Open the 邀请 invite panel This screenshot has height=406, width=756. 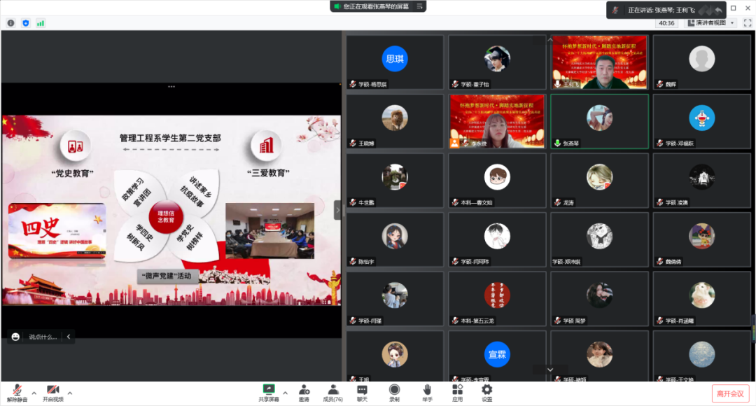tap(304, 390)
